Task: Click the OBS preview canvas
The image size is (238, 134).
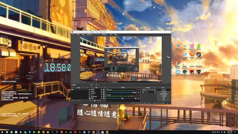Action: click(121, 59)
